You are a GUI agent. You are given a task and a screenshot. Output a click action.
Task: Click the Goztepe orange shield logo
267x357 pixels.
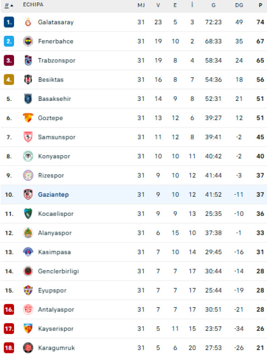click(x=28, y=118)
